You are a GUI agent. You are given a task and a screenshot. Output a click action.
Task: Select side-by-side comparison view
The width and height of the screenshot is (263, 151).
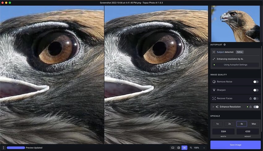184,148
